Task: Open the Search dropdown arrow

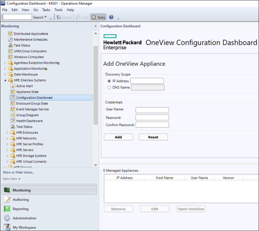Action: [x=46, y=17]
